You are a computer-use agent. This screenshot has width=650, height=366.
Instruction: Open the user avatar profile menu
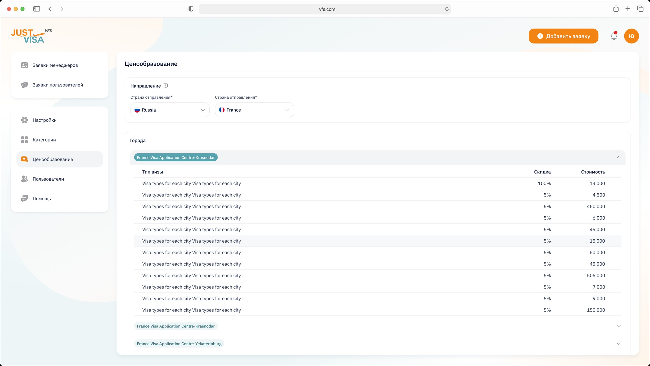tap(631, 36)
